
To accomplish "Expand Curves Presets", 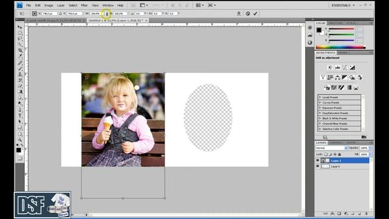I will (x=320, y=102).
